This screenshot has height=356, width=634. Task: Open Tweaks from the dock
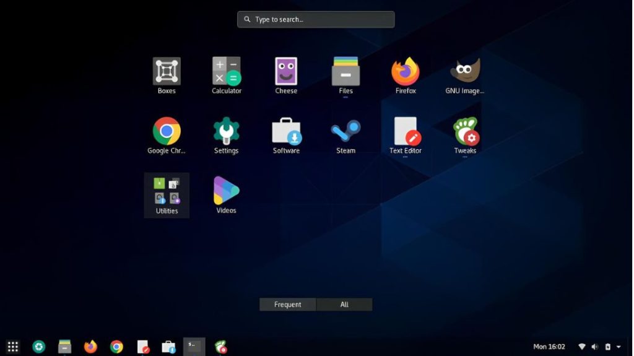[221, 347]
